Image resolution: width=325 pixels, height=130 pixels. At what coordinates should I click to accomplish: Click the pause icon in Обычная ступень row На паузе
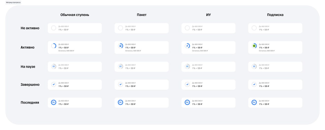click(x=54, y=67)
